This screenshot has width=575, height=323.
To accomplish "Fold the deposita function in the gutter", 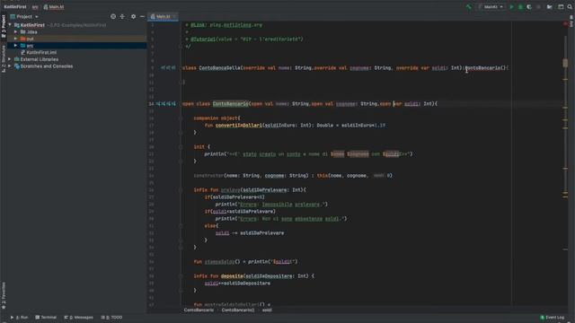I will [181, 275].
